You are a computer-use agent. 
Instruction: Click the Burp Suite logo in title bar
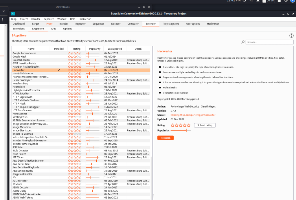13,14
